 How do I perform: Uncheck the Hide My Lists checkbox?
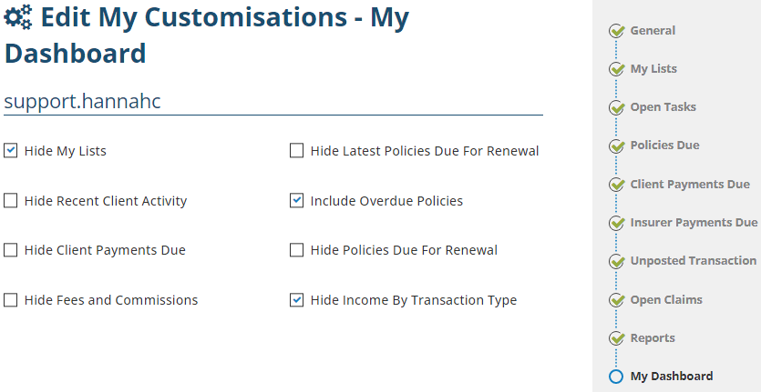point(11,151)
